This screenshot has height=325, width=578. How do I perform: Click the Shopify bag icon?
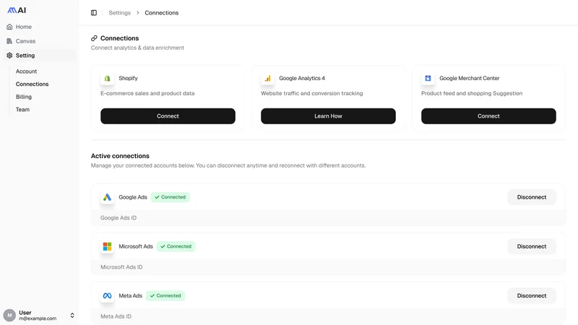point(107,79)
